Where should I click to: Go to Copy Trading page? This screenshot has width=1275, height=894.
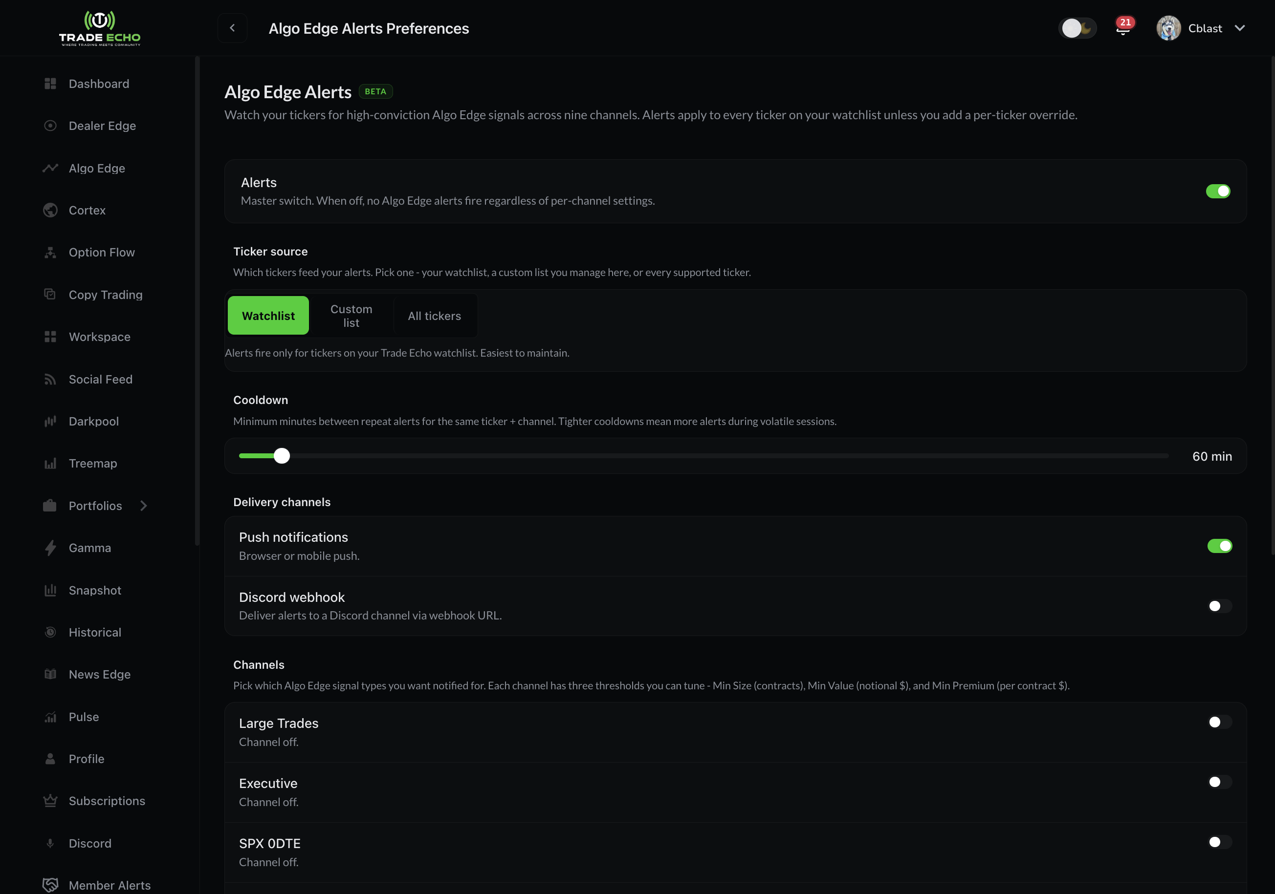click(106, 295)
